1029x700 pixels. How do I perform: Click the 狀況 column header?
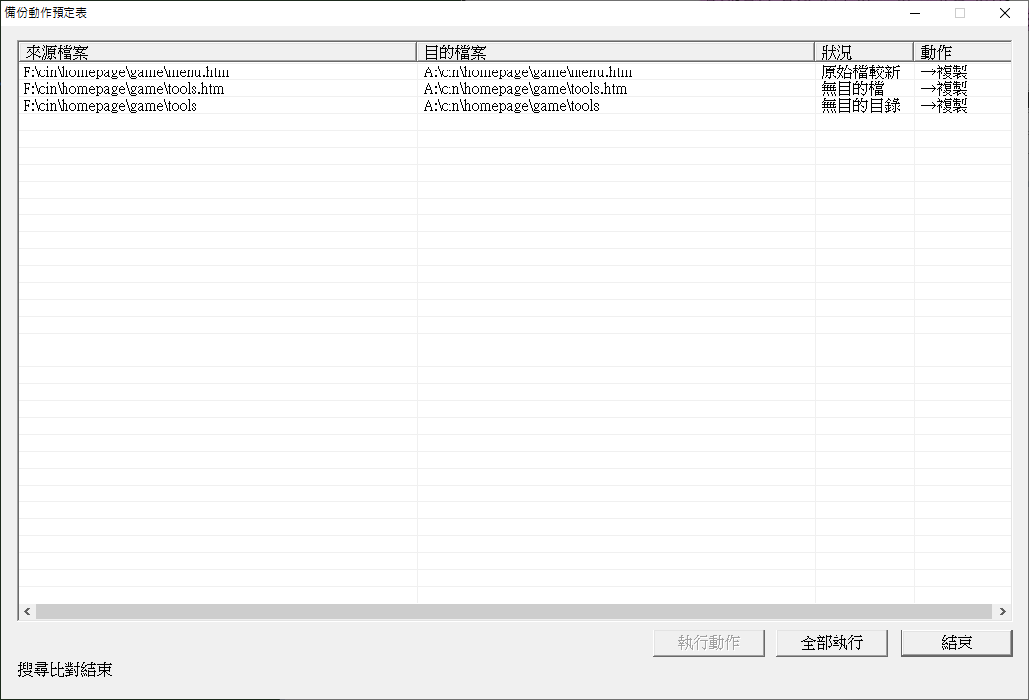click(863, 52)
